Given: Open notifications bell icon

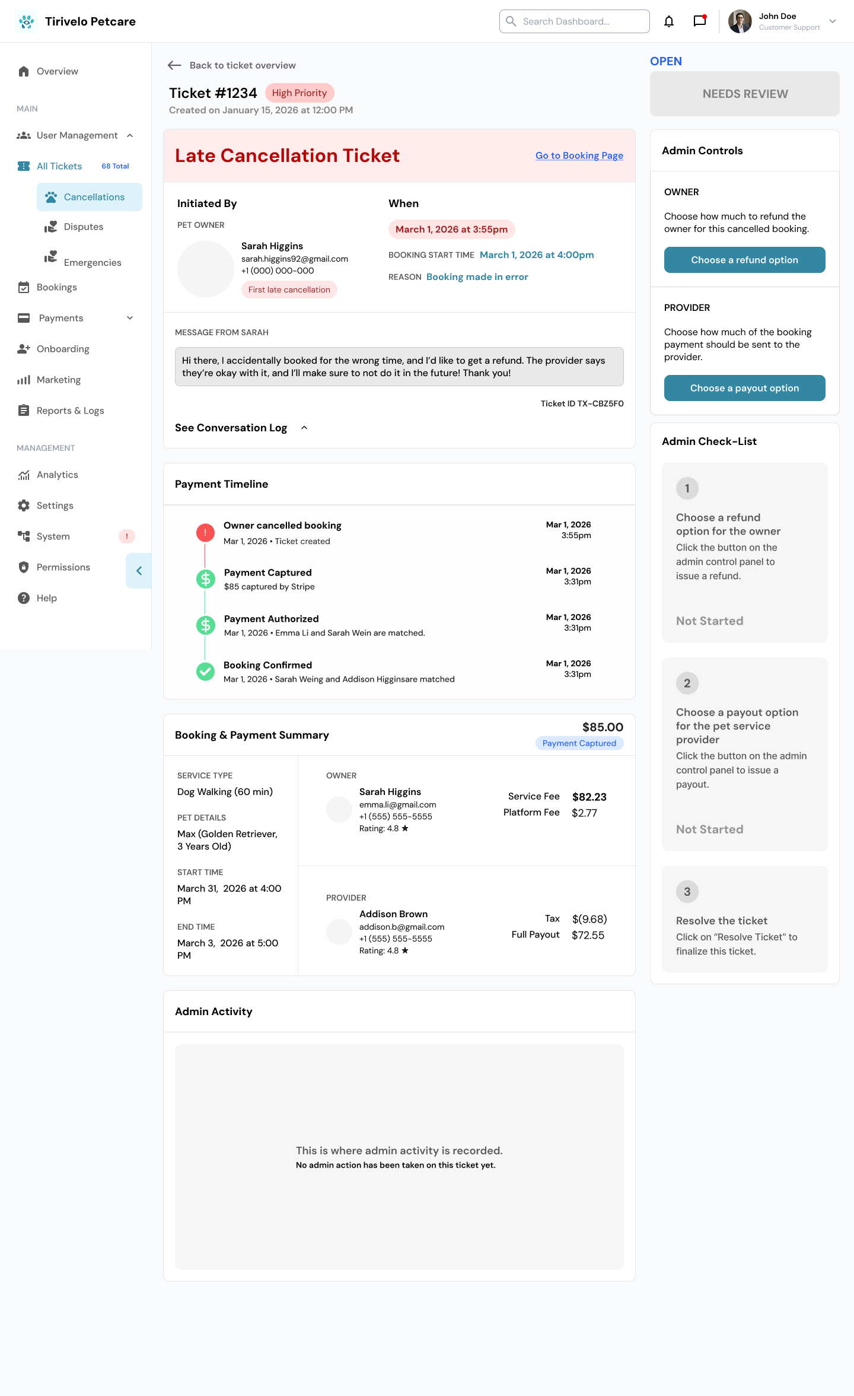Looking at the screenshot, I should click(x=669, y=21).
